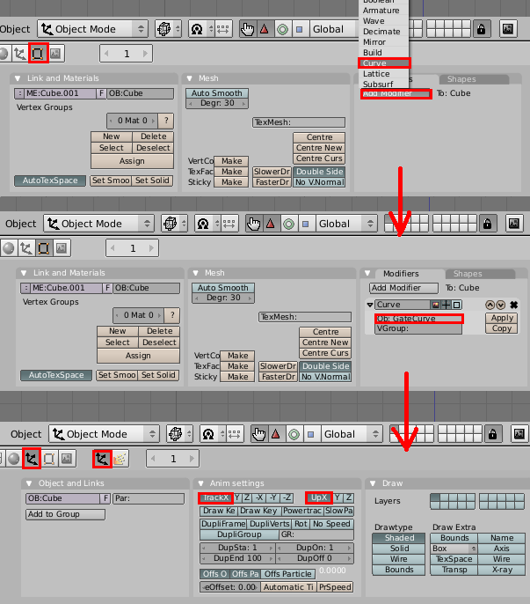Screen dimensions: 530x604
Task: Collapse the Draw panel
Action: coord(373,483)
